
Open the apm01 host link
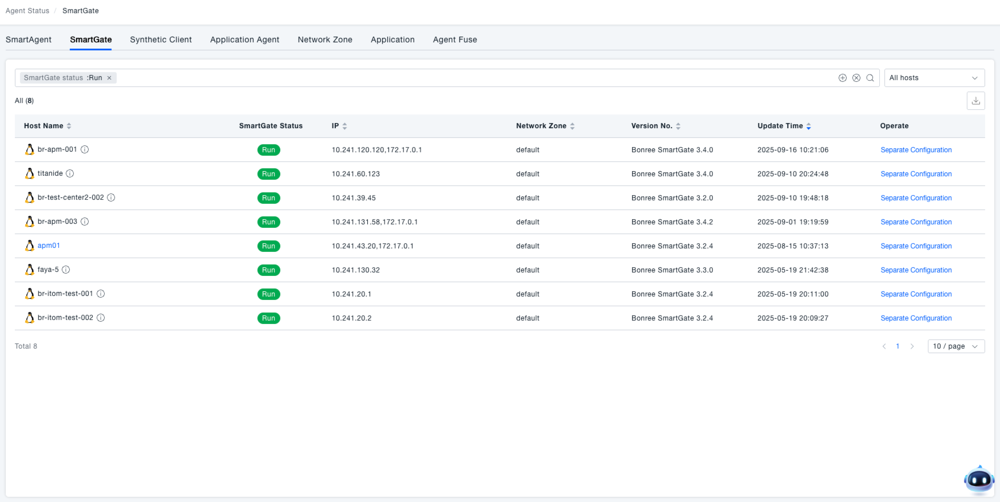pos(49,246)
